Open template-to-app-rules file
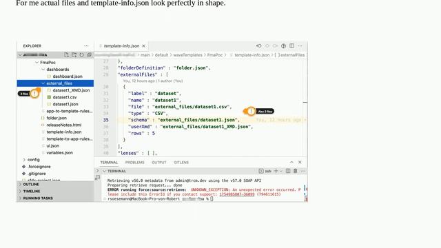This screenshot has width=441, height=248. [x=69, y=139]
